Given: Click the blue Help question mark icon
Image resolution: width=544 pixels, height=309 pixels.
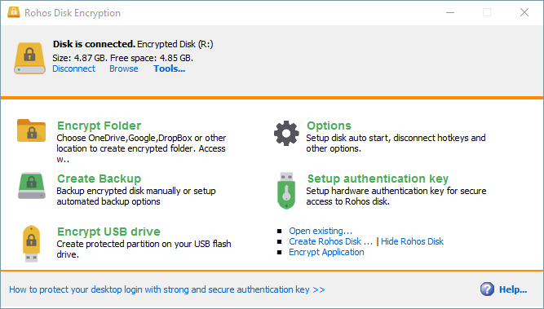Looking at the screenshot, I should point(487,289).
